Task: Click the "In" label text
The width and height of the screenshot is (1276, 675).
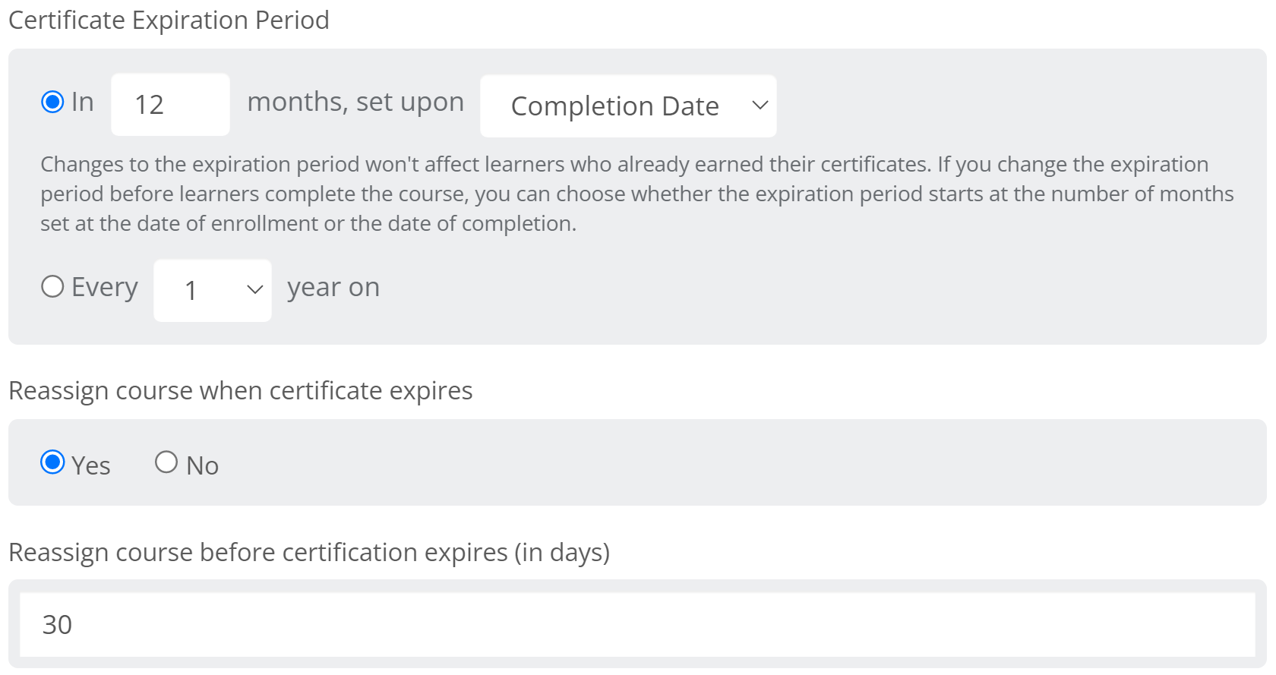Action: [x=83, y=102]
